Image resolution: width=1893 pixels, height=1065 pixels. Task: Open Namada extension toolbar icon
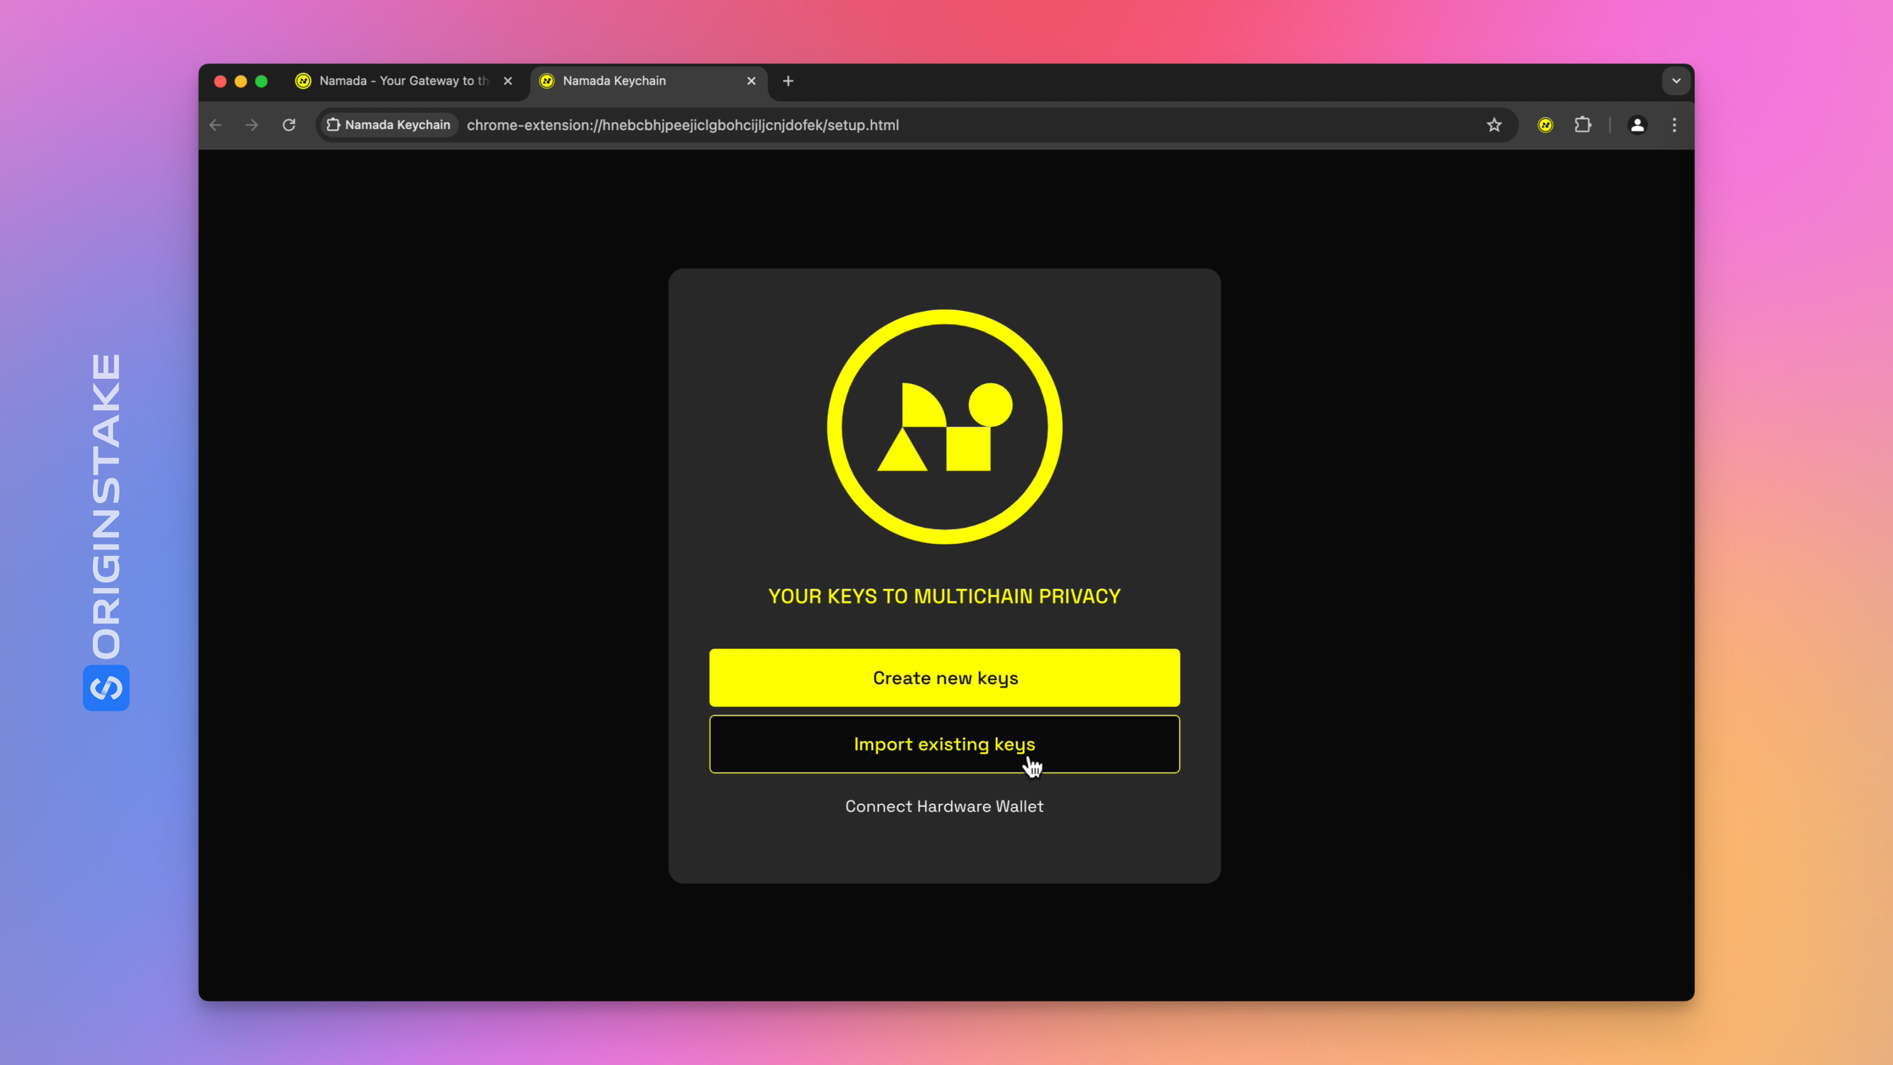click(x=1545, y=125)
